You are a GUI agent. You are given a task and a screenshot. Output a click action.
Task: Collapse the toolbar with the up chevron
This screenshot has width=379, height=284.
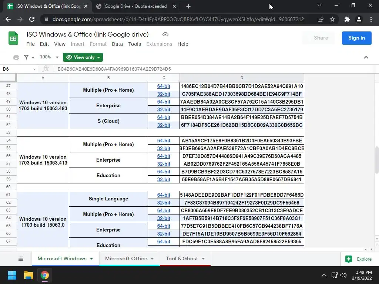click(x=366, y=57)
